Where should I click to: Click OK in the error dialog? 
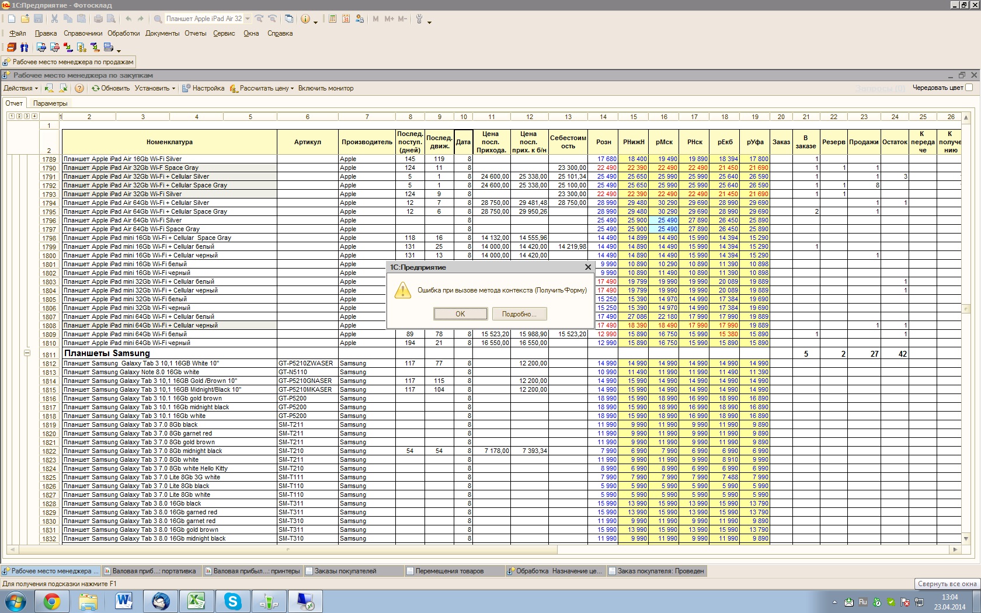460,314
